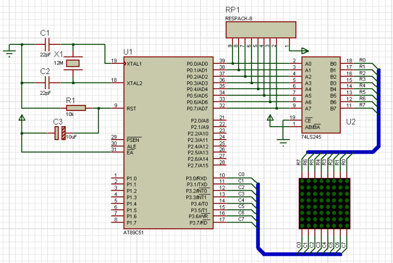Click the P2.7/A15 pin label
The image size is (393, 263).
tap(198, 165)
